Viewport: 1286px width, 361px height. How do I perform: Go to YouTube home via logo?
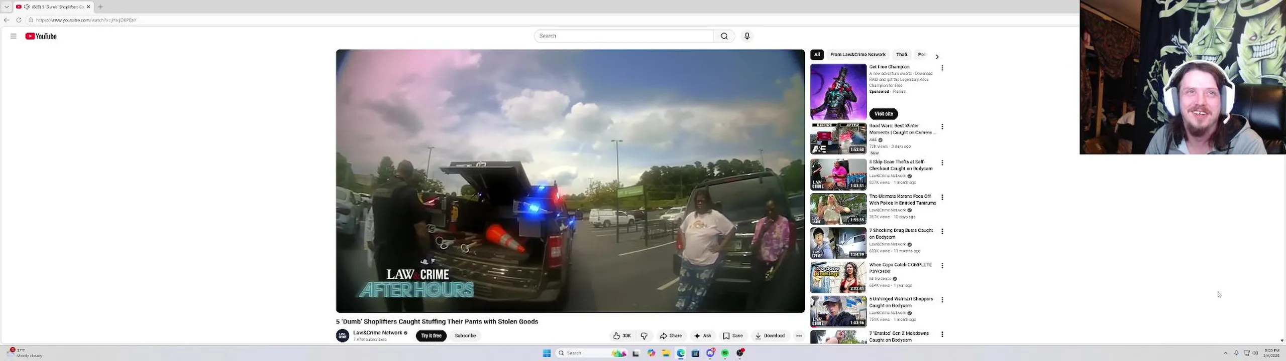coord(41,36)
